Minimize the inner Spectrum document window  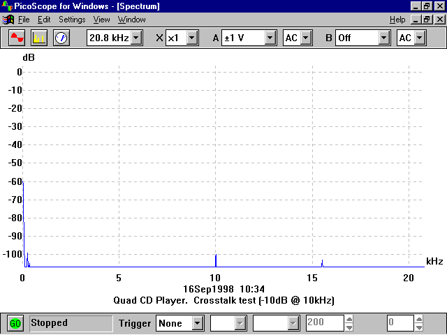click(x=416, y=20)
